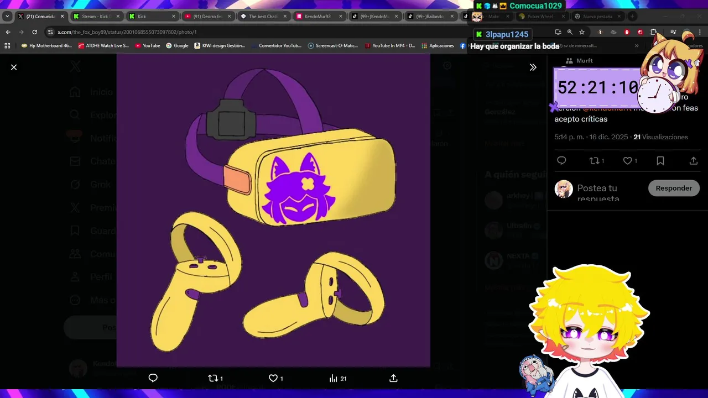This screenshot has width=708, height=398.
Task: Go back in browser history
Action: [8, 32]
